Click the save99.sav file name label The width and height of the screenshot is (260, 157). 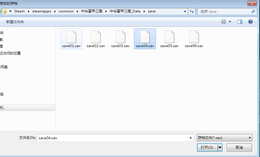(194, 46)
